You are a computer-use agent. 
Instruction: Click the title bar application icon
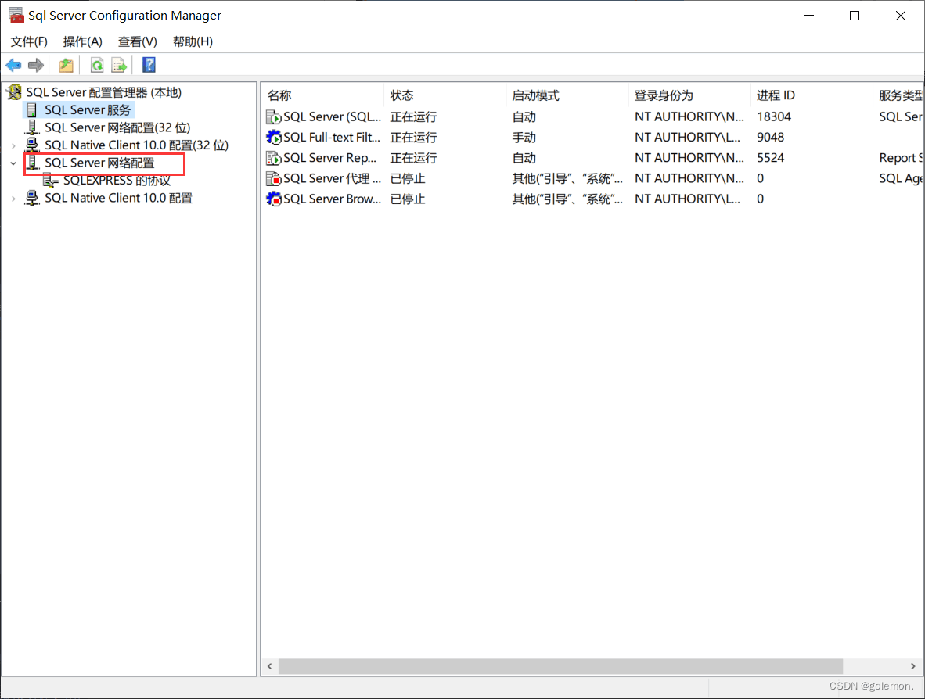[16, 16]
